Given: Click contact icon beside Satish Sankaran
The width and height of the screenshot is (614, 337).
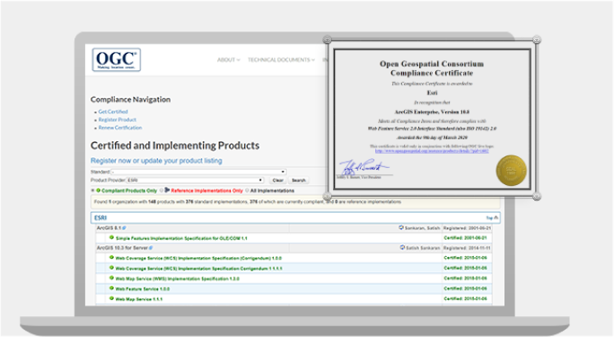Looking at the screenshot, I should [402, 248].
